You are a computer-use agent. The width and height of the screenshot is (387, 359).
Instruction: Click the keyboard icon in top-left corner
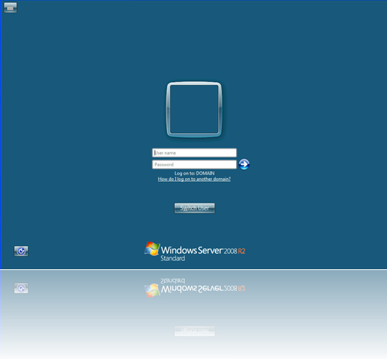point(10,8)
